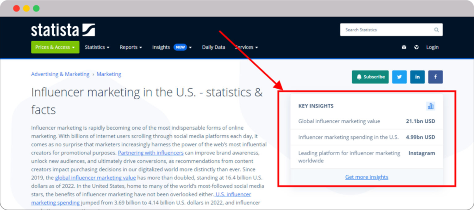Expand the Reports dropdown menu
The image size is (474, 210).
coord(131,47)
